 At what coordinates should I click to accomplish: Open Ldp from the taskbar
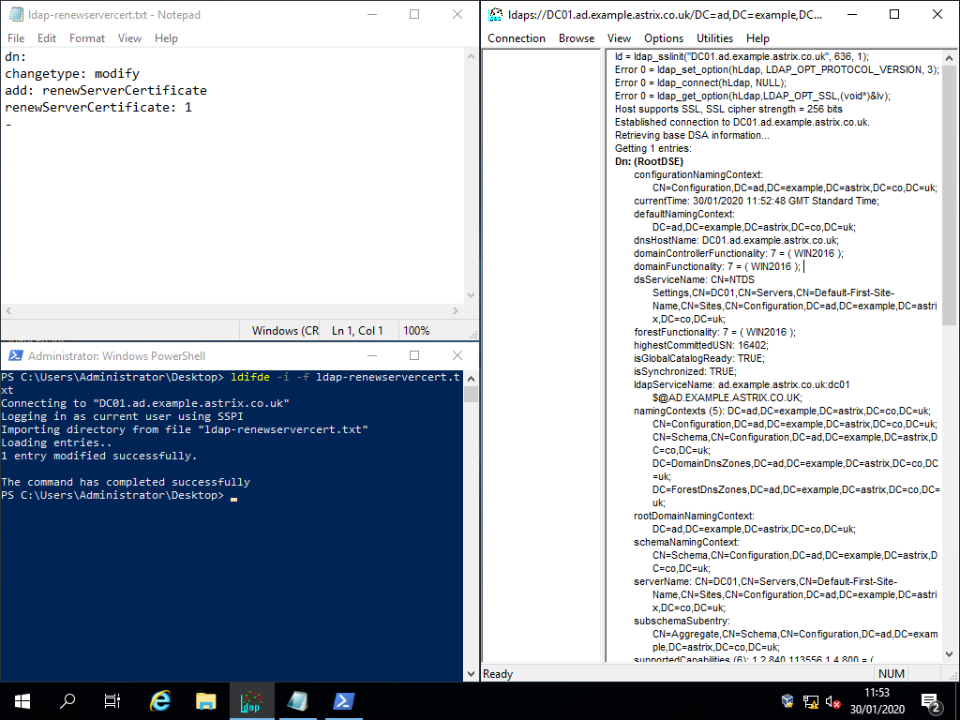[250, 700]
